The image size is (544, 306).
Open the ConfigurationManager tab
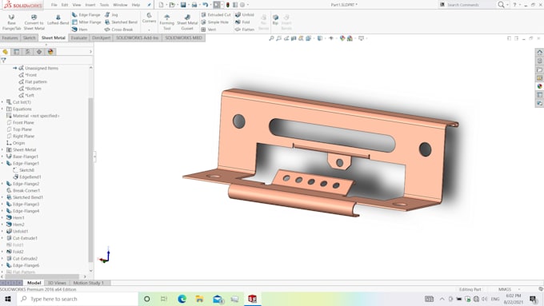28,52
